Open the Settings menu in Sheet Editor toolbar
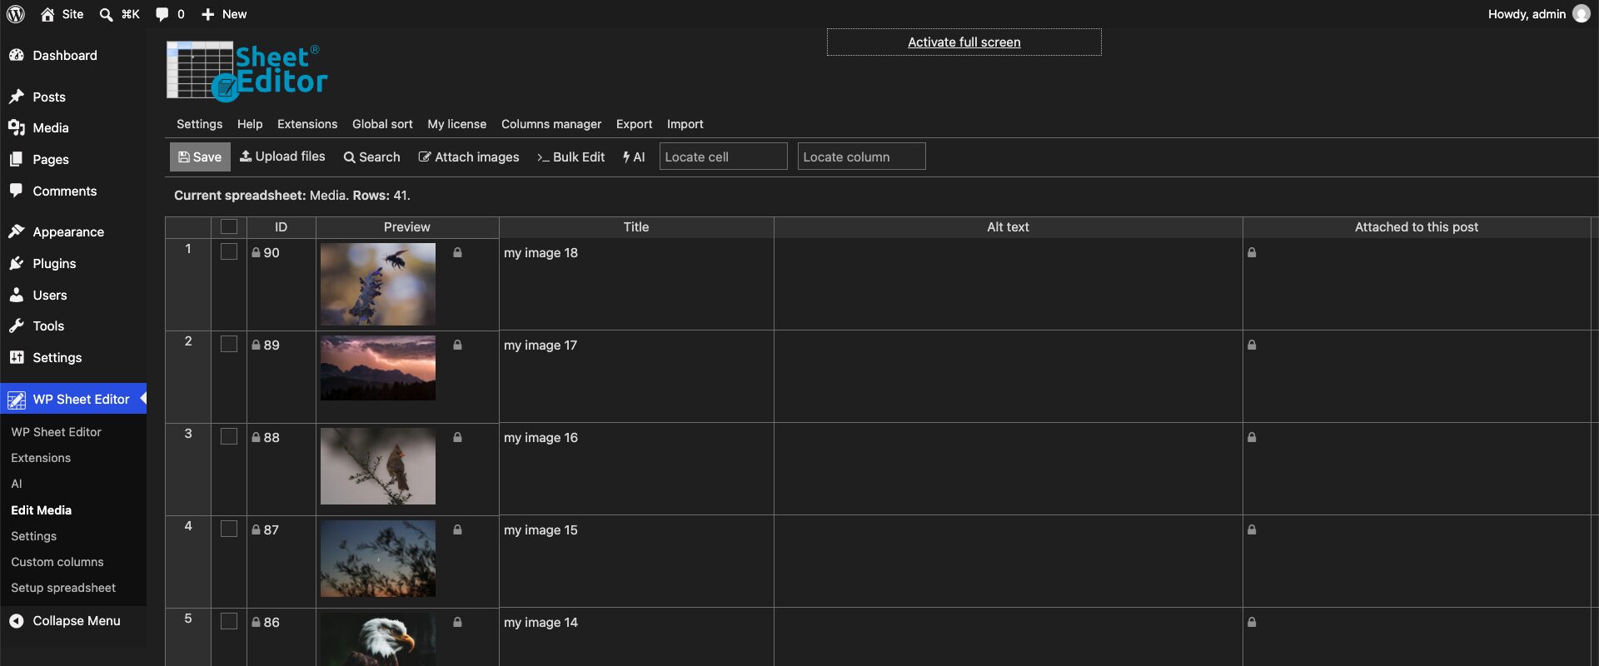1599x666 pixels. pyautogui.click(x=200, y=124)
